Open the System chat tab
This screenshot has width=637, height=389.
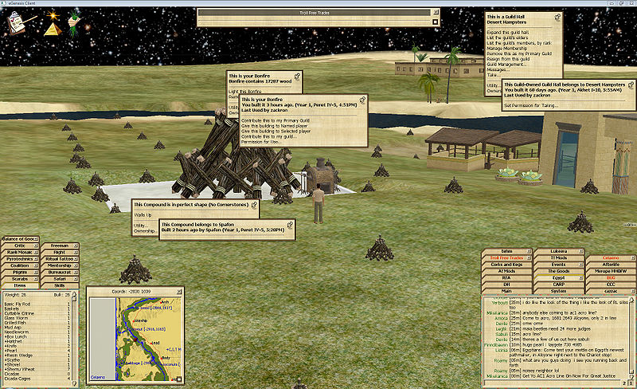(x=559, y=291)
